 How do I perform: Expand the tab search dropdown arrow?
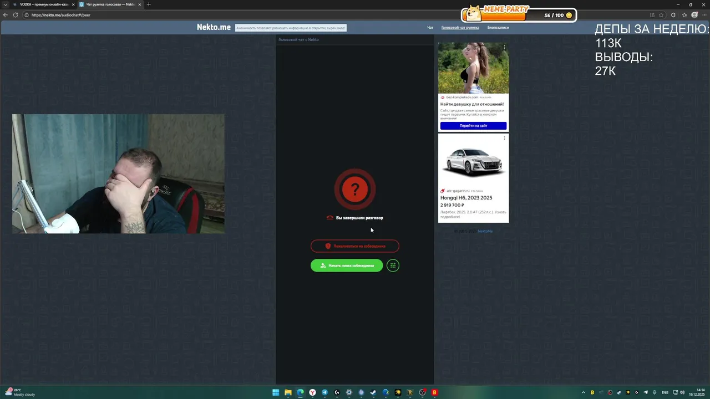(x=6, y=4)
